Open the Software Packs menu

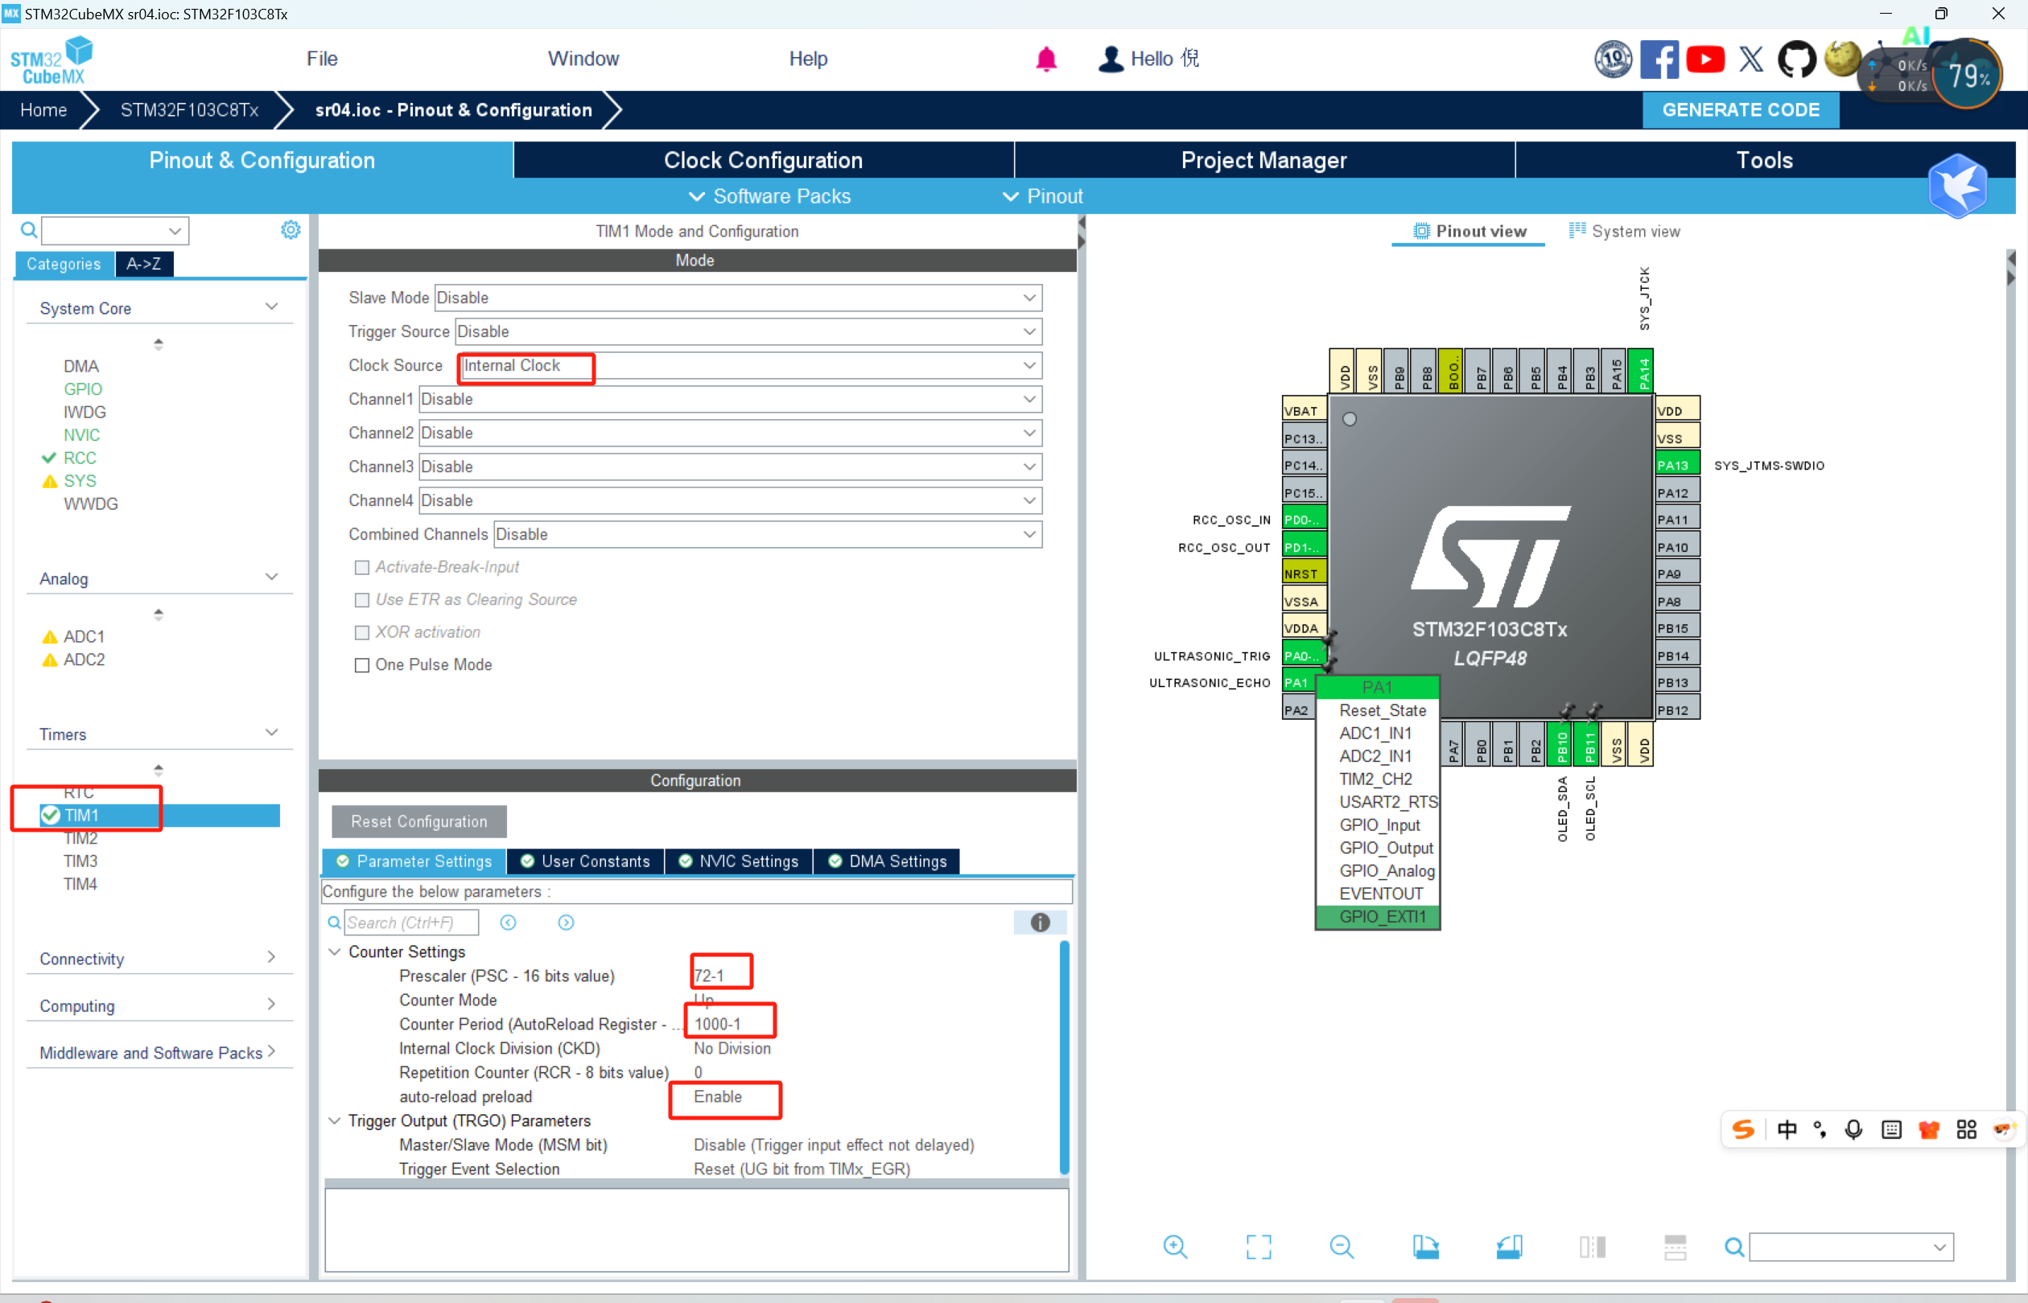pyautogui.click(x=769, y=196)
